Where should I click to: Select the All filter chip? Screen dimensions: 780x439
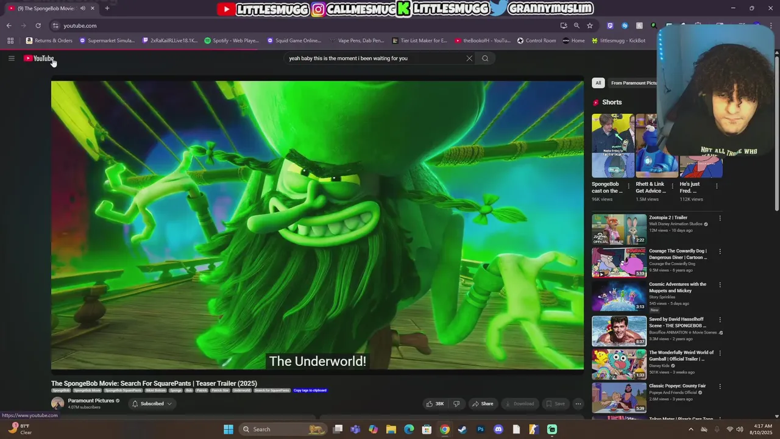click(x=598, y=83)
